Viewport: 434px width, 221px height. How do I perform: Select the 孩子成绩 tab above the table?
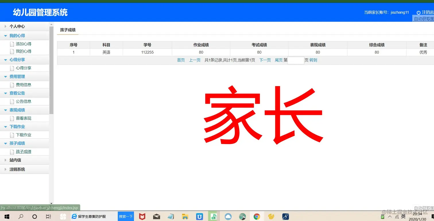tap(67, 30)
